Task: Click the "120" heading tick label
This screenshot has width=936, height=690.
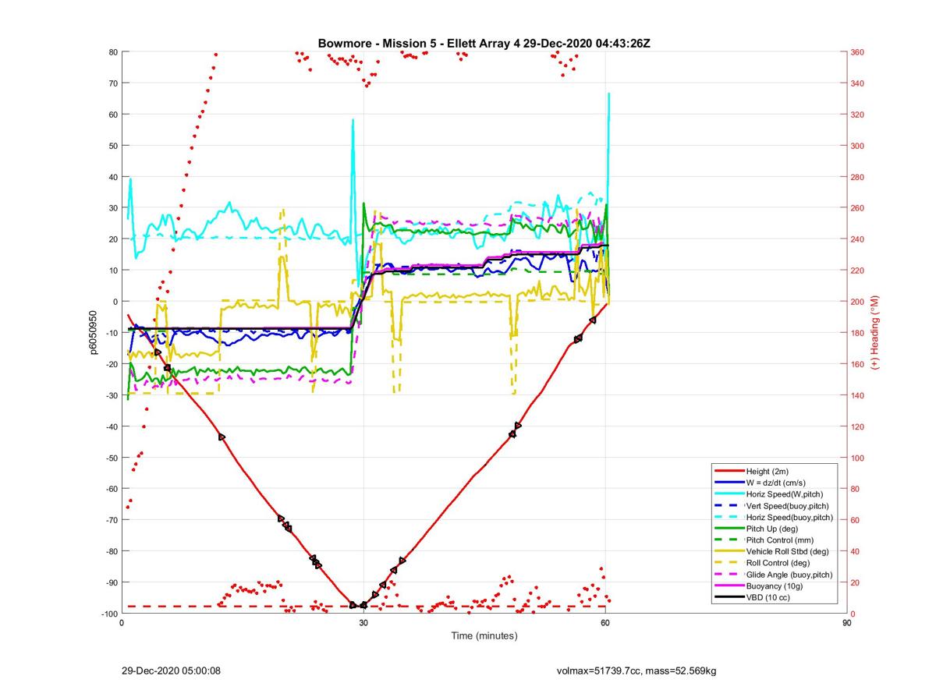Action: tap(858, 426)
